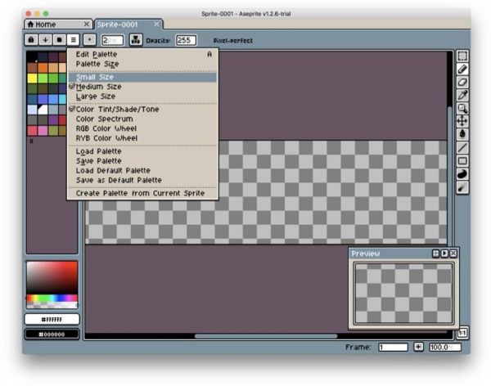Select the Rectangular Marquee tool
Image resolution: width=491 pixels, height=386 pixels.
pos(462,56)
